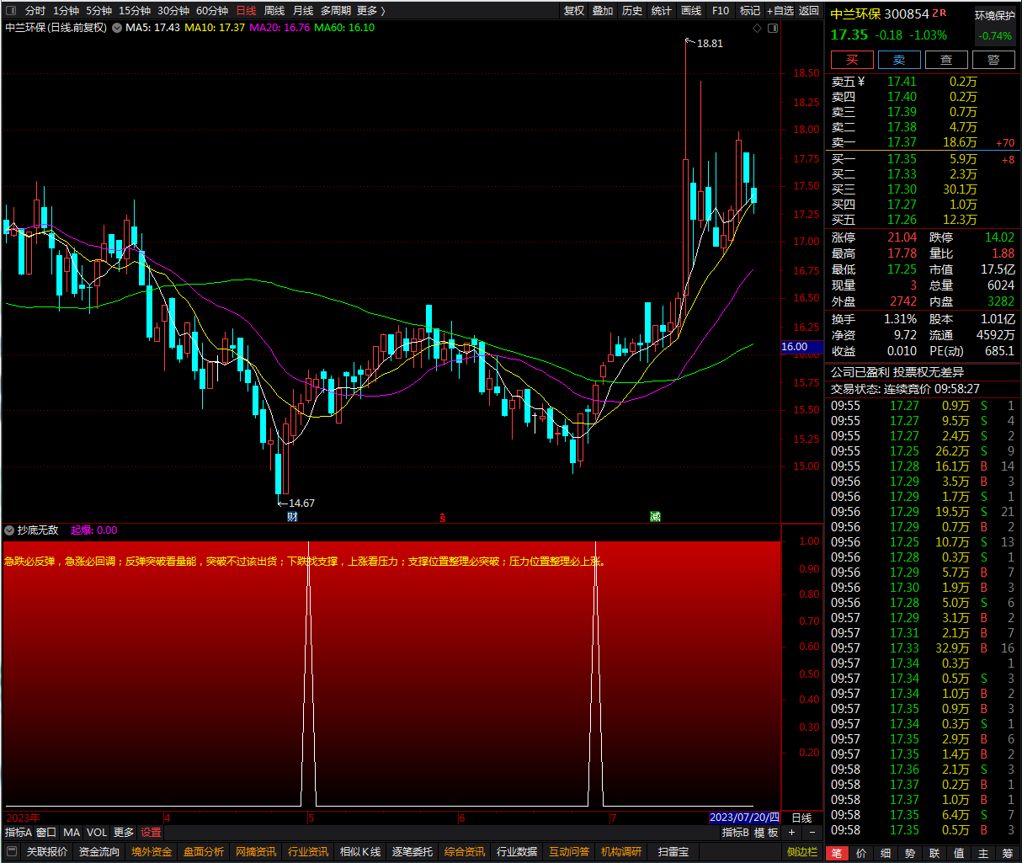Click the red S marker below the chart
Viewport: 1022px width, 863px height.
point(443,518)
